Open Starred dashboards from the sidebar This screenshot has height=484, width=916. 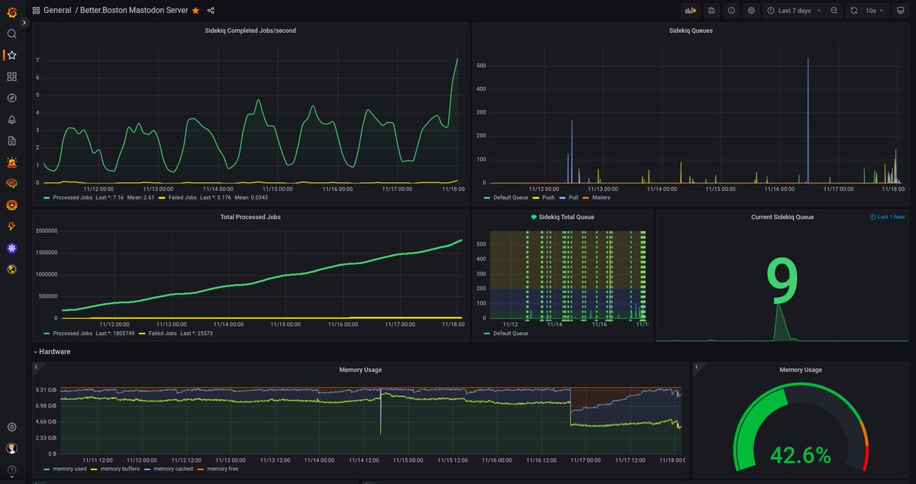pyautogui.click(x=11, y=55)
